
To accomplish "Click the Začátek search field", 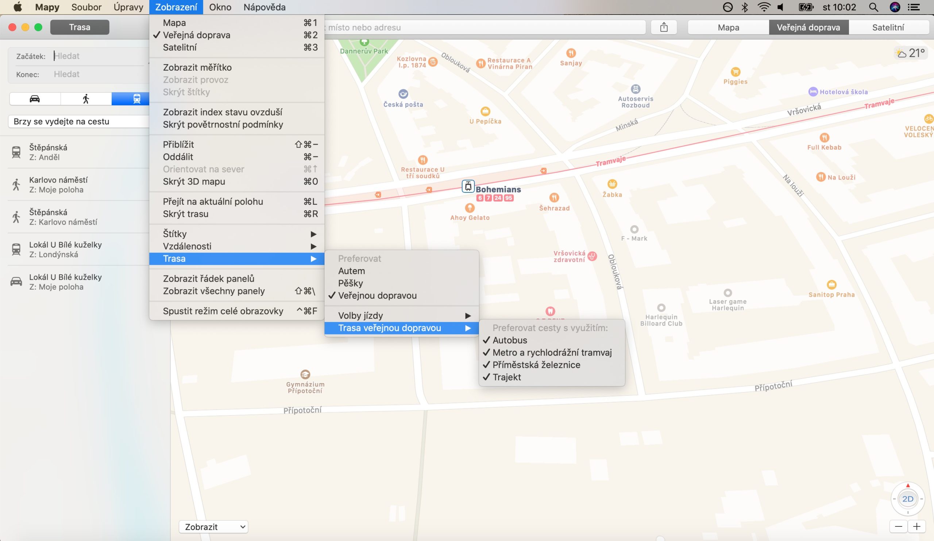I will [98, 56].
